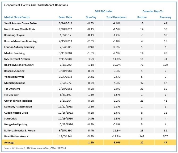This screenshot has width=178, height=153.
Task: Select the yellow Average row label
Action: click(x=9, y=143)
